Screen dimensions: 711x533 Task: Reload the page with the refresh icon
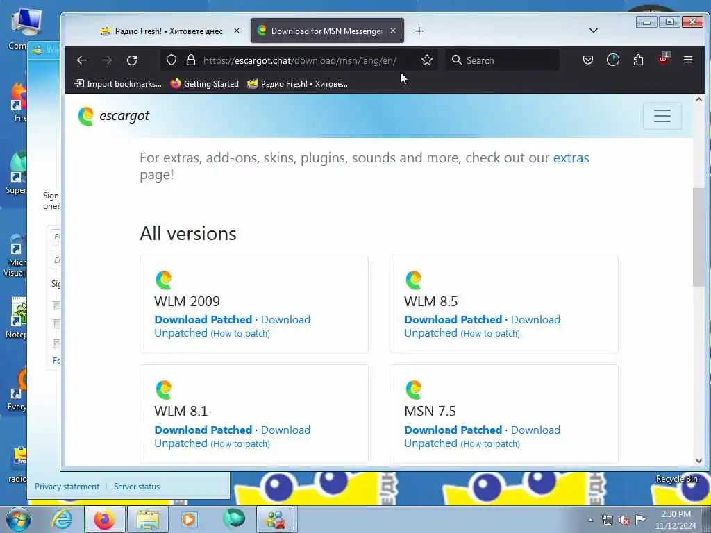(132, 60)
